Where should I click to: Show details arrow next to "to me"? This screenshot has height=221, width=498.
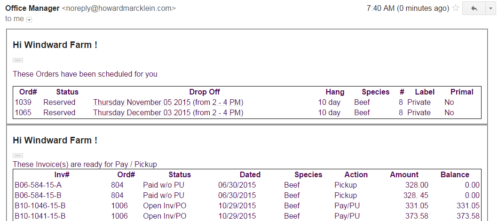29,20
